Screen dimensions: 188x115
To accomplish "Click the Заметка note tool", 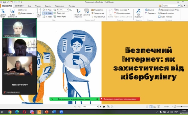I will tap(87, 13).
